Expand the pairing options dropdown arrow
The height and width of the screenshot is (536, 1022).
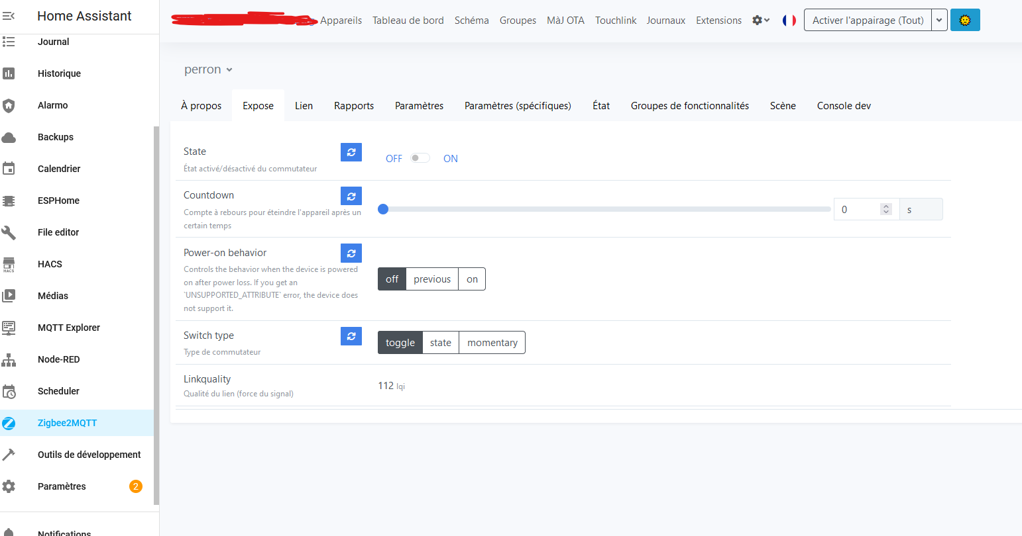click(939, 21)
